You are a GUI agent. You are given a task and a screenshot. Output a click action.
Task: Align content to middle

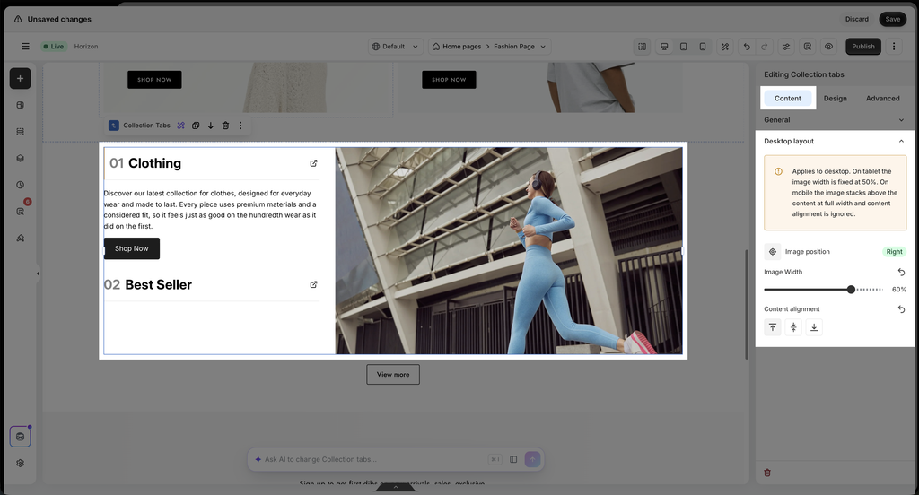tap(793, 327)
